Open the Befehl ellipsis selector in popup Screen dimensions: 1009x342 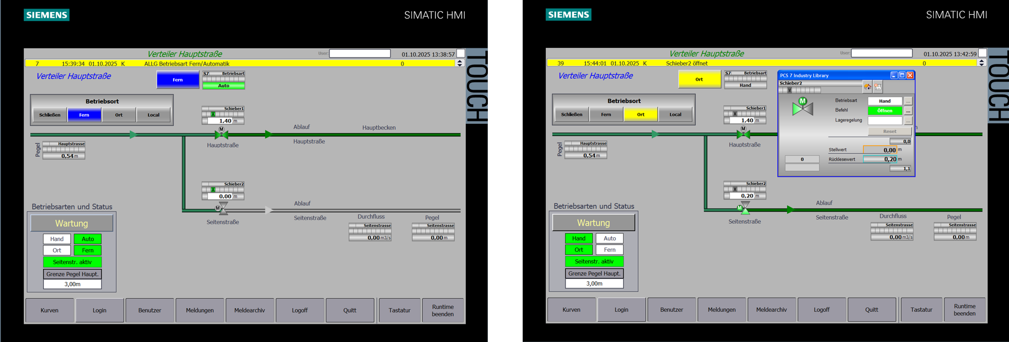point(908,111)
